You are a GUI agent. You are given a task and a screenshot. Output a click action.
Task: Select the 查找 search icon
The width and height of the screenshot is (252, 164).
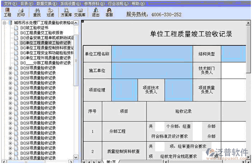click(x=37, y=13)
